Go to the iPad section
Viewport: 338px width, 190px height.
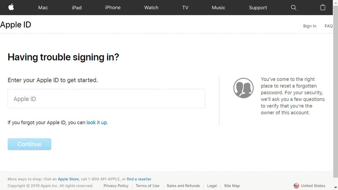(x=76, y=8)
